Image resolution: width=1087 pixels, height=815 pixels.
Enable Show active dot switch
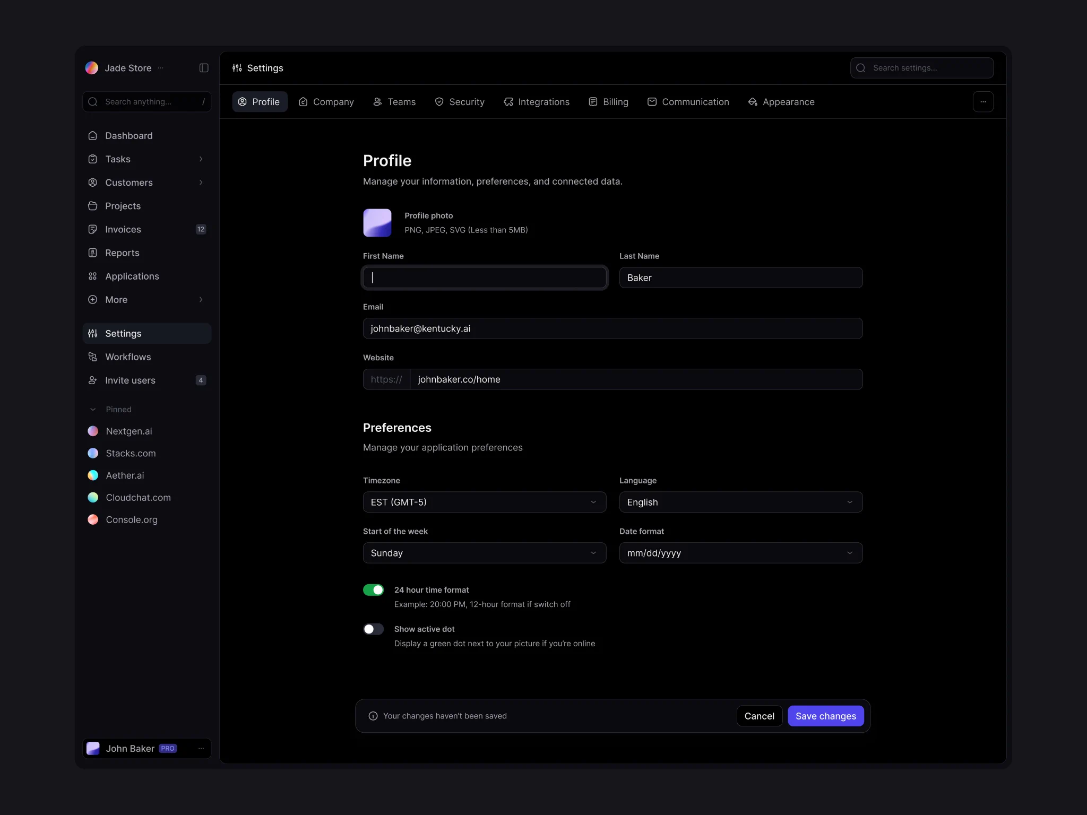click(373, 629)
